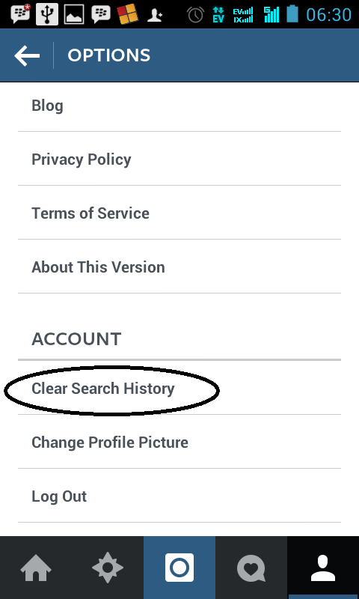
Task: Tap the picture notification icon
Action: (74, 14)
